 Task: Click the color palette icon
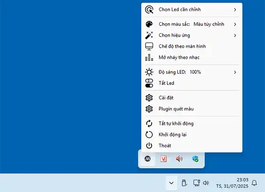149,24
